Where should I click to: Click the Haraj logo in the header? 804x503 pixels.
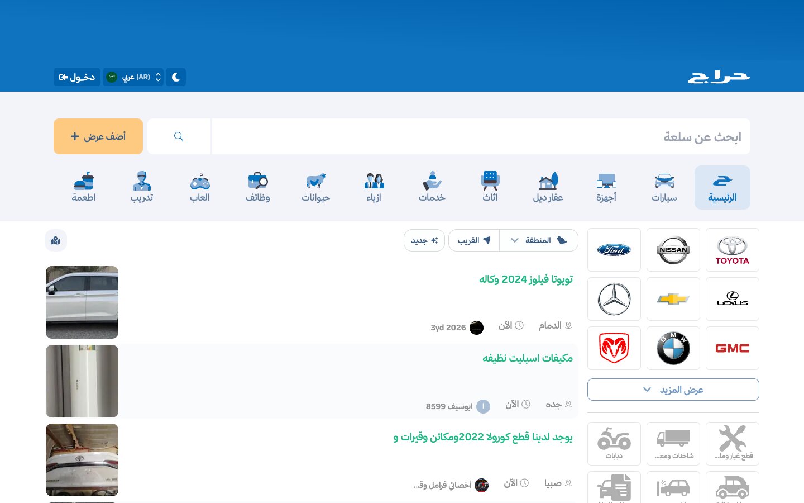(x=719, y=77)
